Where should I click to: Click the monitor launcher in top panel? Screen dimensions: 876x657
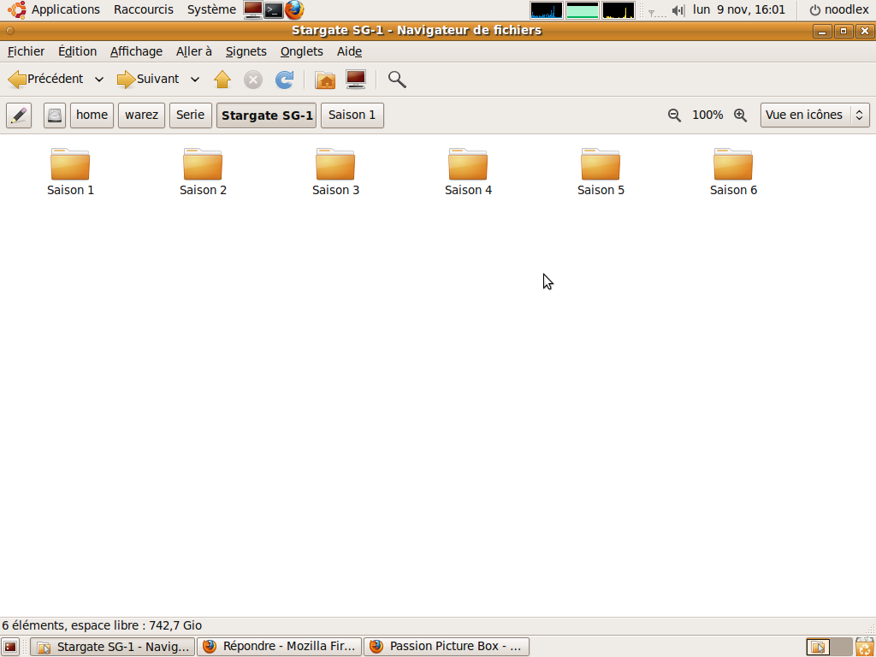point(253,10)
